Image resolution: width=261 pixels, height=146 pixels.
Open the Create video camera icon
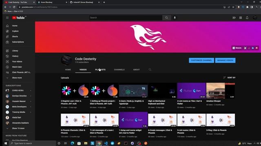[234, 18]
